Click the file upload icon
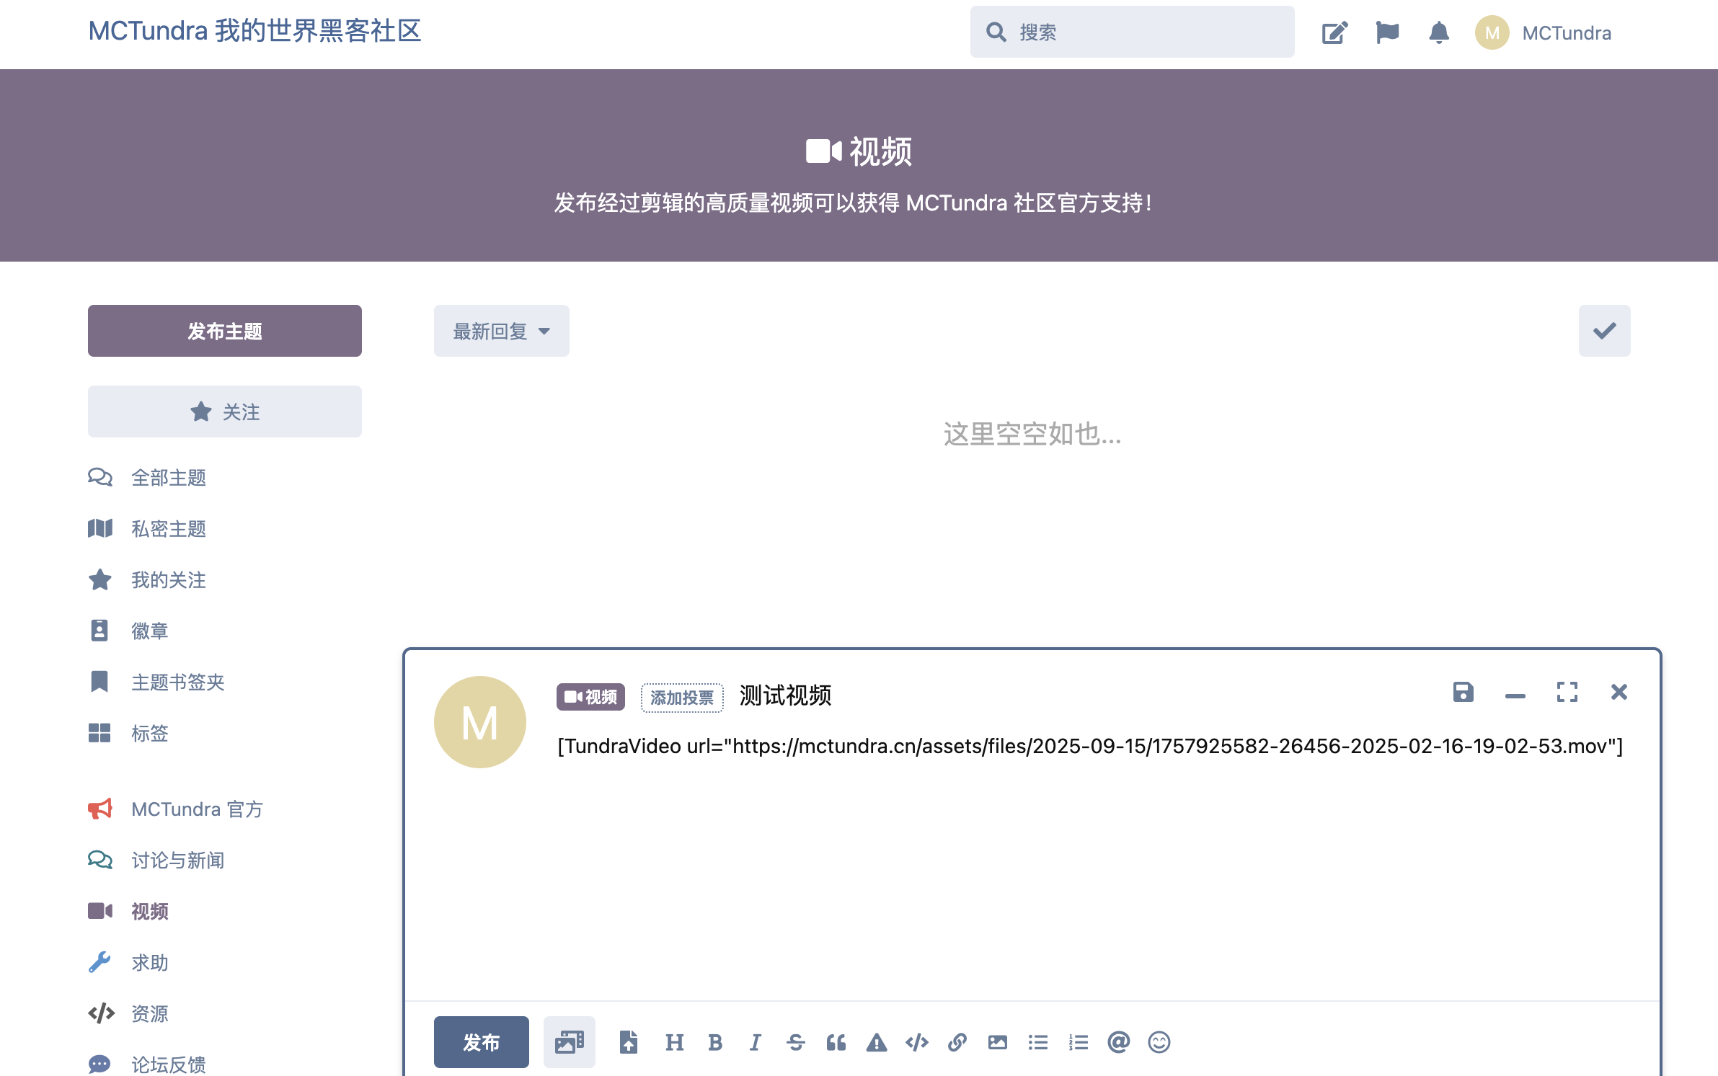1718x1076 pixels. tap(628, 1042)
